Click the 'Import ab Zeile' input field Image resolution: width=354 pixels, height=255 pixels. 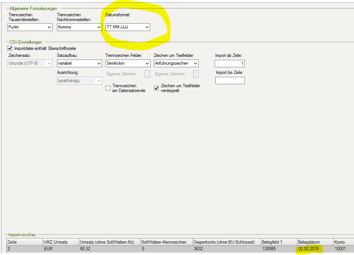point(230,64)
